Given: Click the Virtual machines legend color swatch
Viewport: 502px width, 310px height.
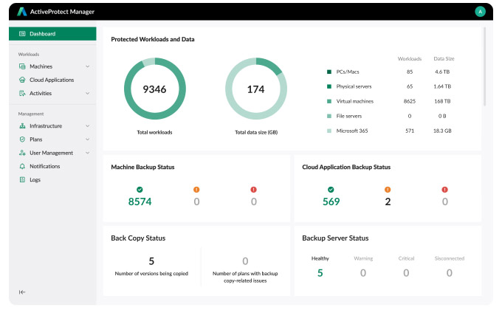Looking at the screenshot, I should (x=329, y=101).
